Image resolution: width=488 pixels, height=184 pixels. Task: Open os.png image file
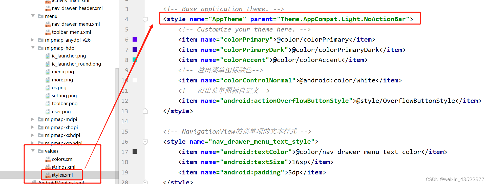(59, 88)
